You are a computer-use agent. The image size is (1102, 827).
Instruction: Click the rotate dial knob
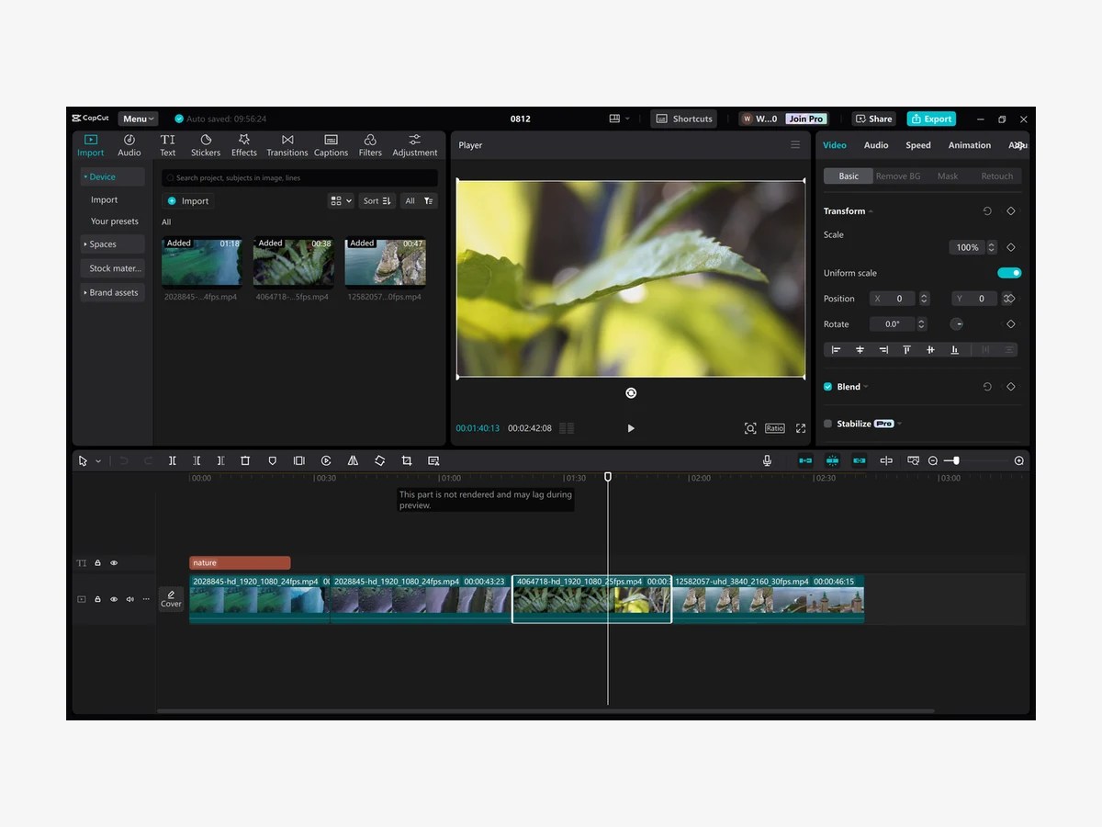click(x=957, y=324)
